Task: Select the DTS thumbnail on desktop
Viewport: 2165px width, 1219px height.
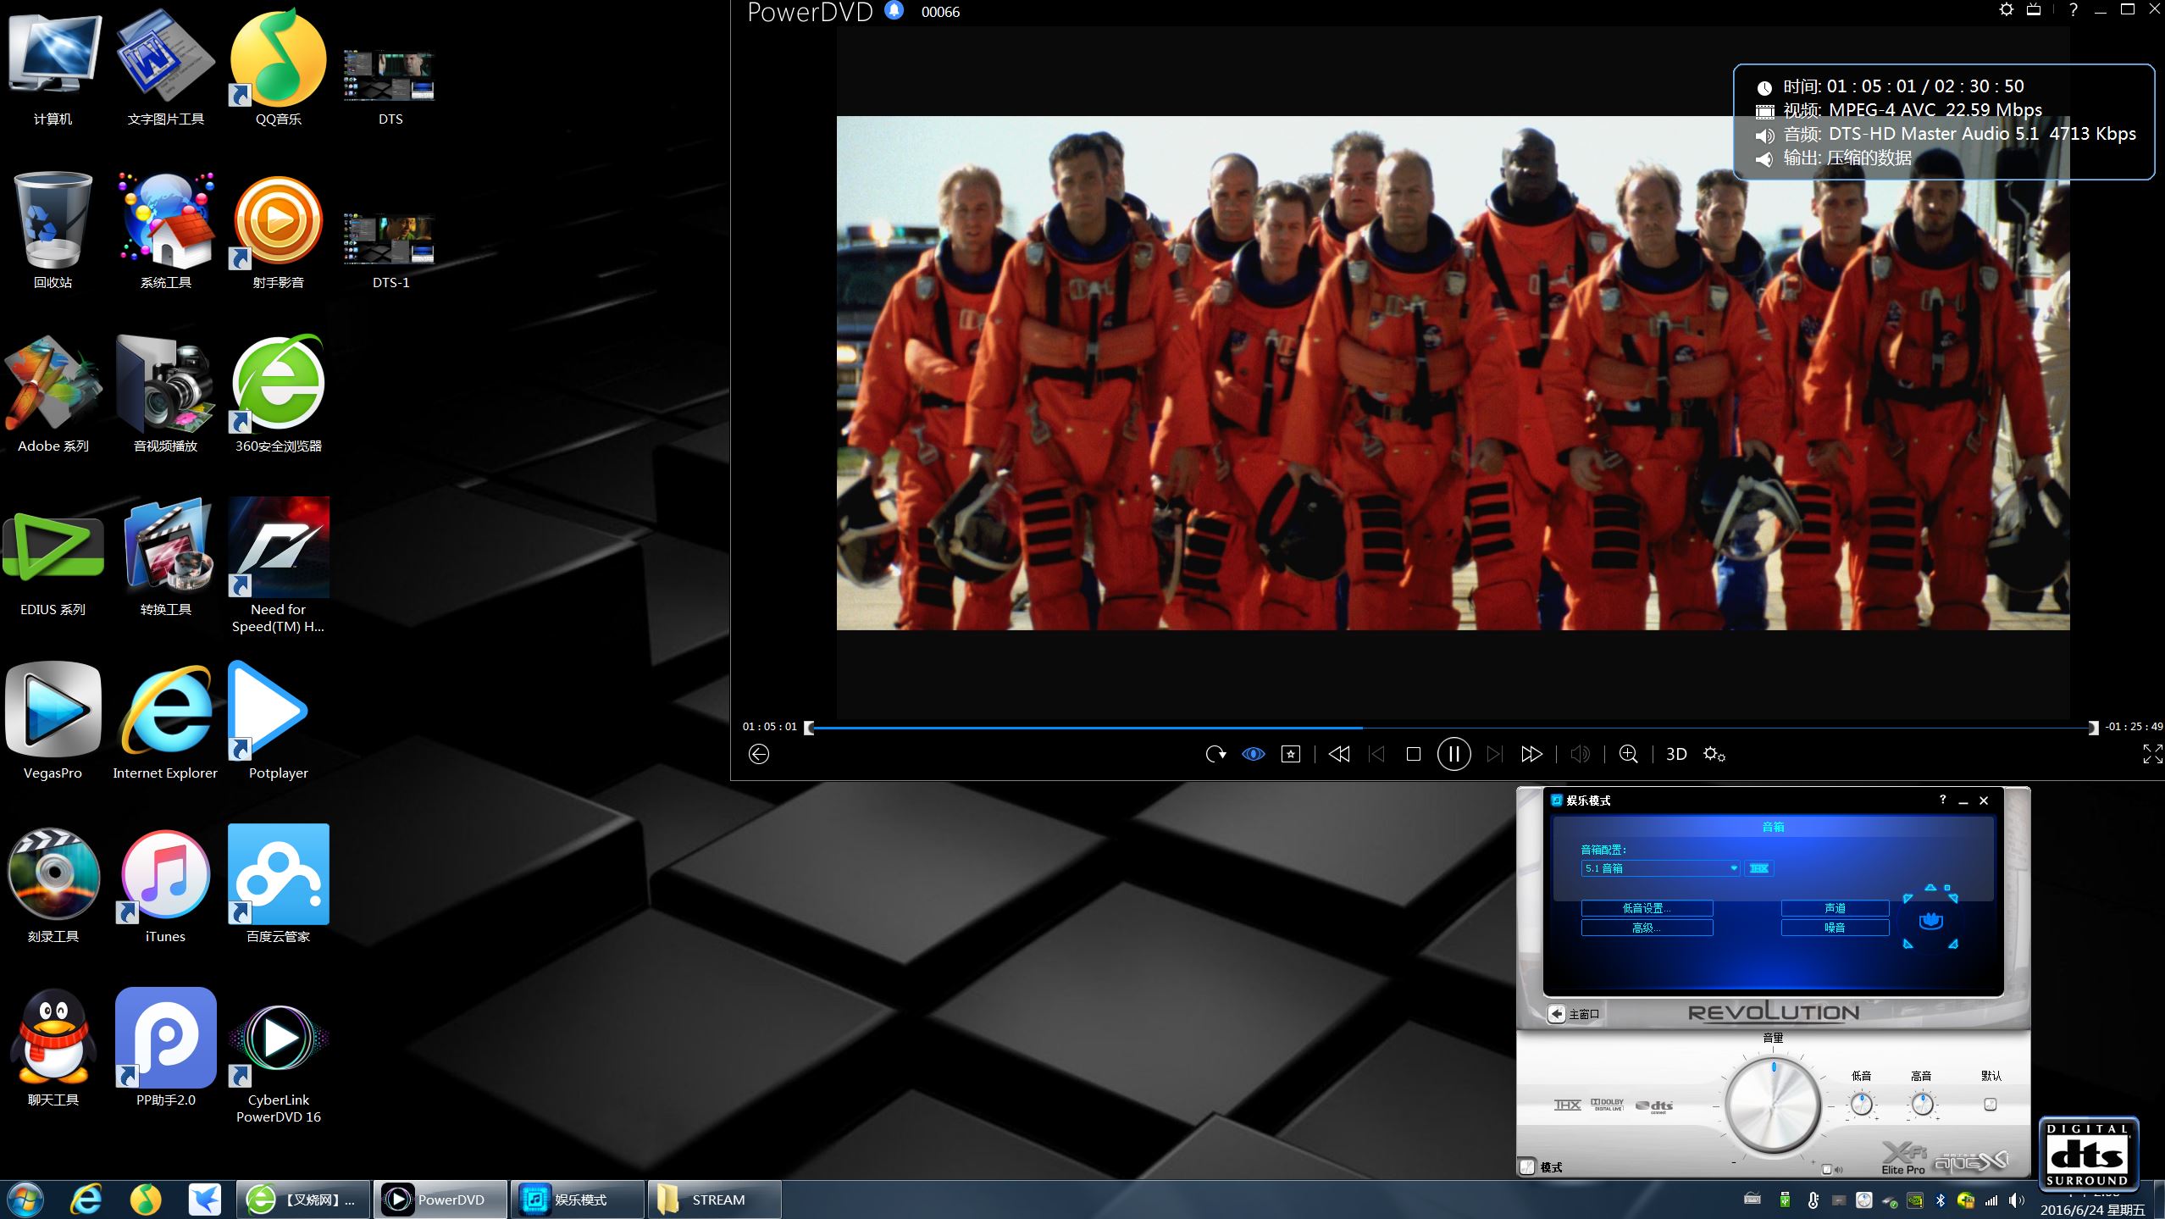Action: pyautogui.click(x=390, y=86)
